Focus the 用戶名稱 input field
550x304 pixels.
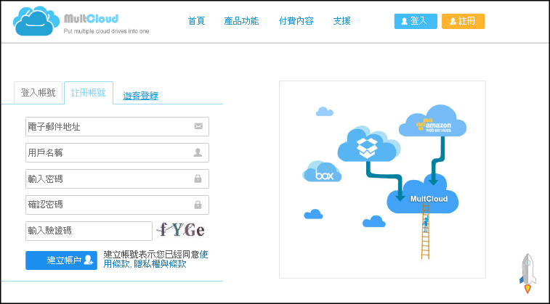coord(117,152)
